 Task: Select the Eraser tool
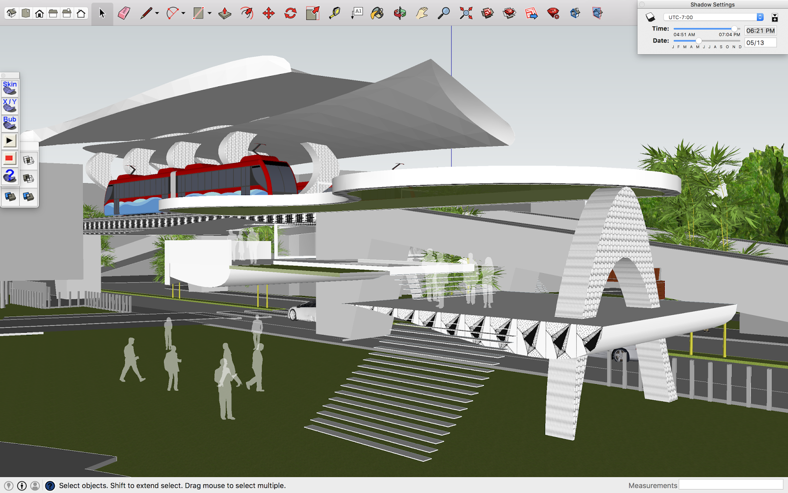tap(124, 13)
